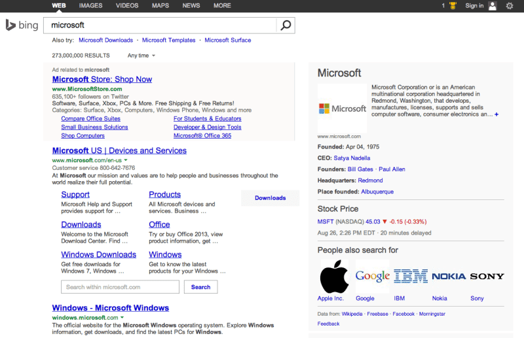
Task: Click the Bing logo
Action: (x=22, y=25)
